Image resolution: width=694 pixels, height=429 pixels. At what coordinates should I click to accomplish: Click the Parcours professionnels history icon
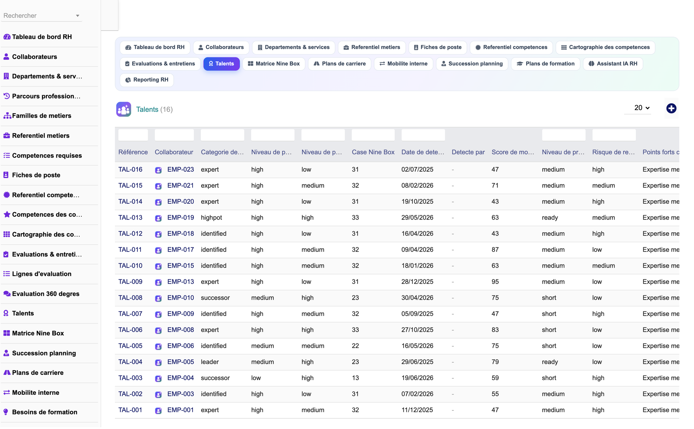6,96
